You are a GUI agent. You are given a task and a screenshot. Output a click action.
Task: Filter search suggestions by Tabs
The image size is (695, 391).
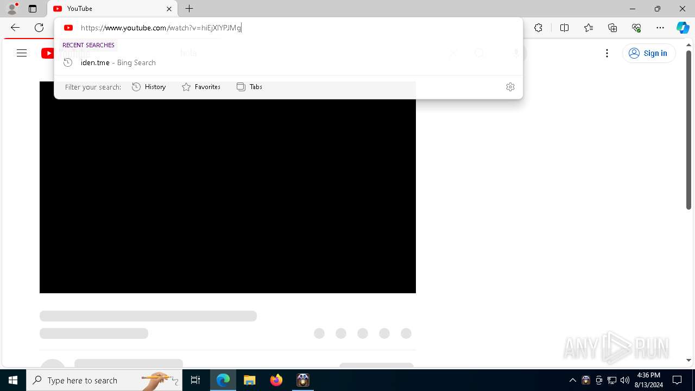coord(249,87)
